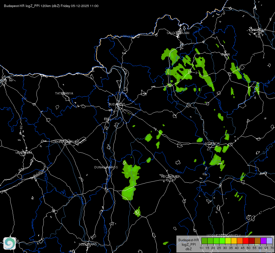Click the dark green 10-15 dBZ swatch

[x=204, y=241]
